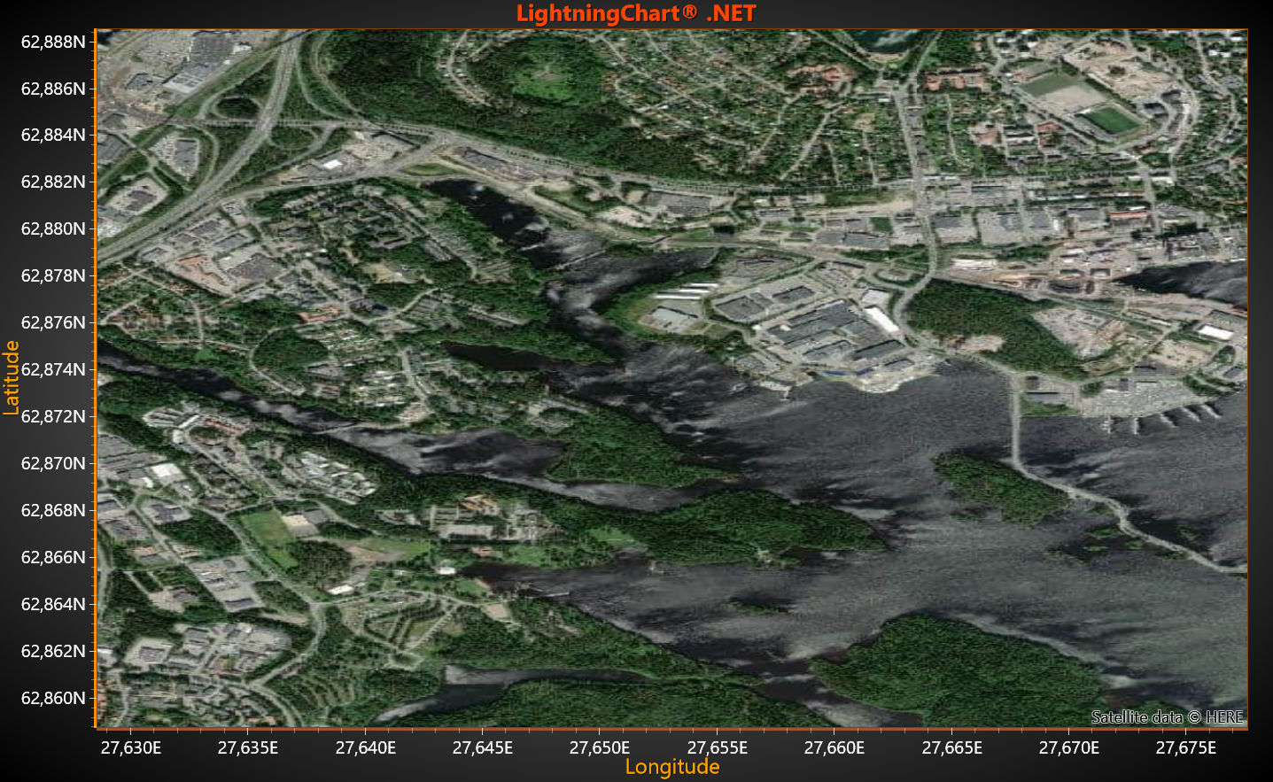Click the LightningChart .NET chart title

point(636,13)
